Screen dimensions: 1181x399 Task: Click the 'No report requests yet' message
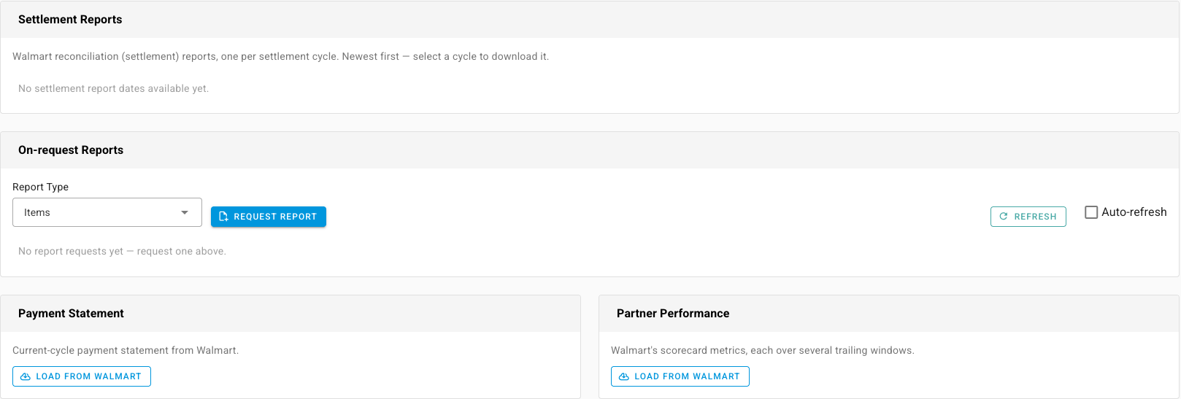[x=122, y=251]
